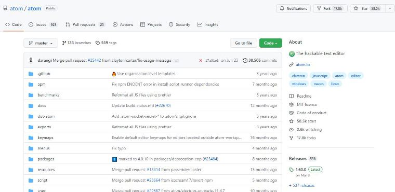
Task: Open the Projects tab
Action: coord(151,25)
